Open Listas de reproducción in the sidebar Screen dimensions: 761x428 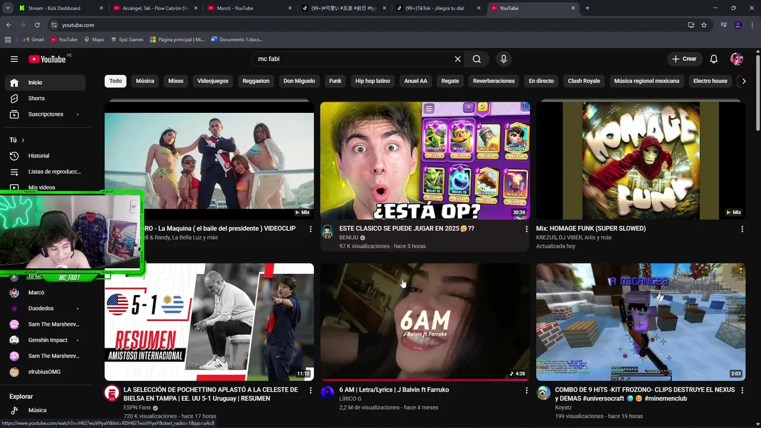pyautogui.click(x=45, y=172)
